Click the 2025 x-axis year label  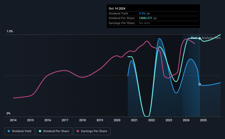pyautogui.click(x=203, y=120)
